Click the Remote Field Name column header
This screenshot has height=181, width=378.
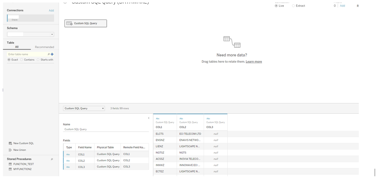click(134, 147)
